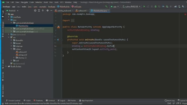Open the realme RMX2103 device dropdown
187x105 pixels.
click(131, 6)
